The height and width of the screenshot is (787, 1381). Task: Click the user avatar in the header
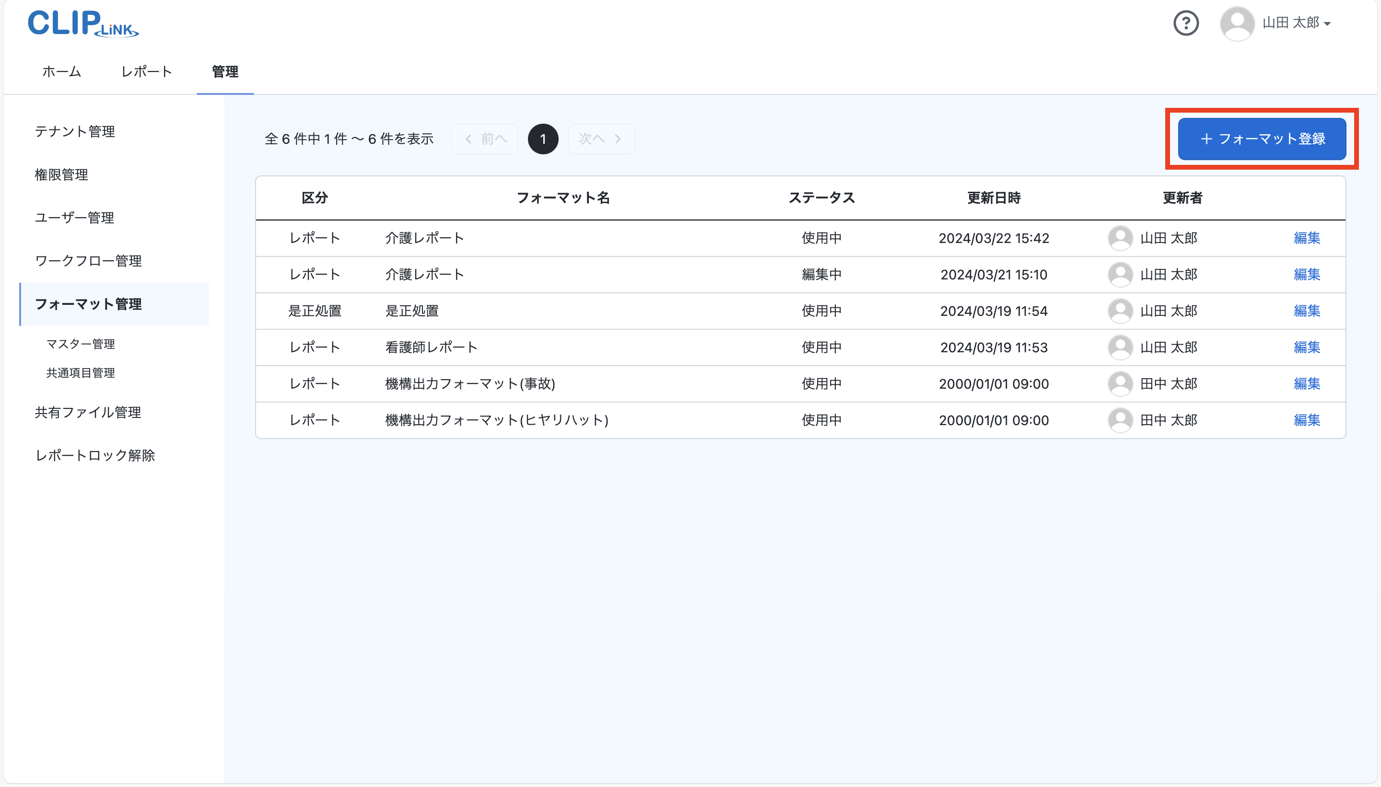click(1237, 23)
